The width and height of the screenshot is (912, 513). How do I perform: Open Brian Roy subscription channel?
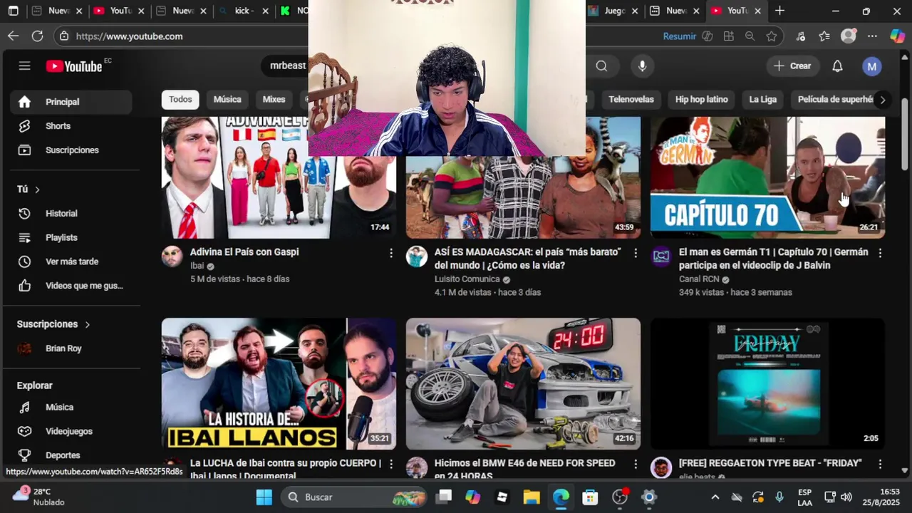coord(71,348)
